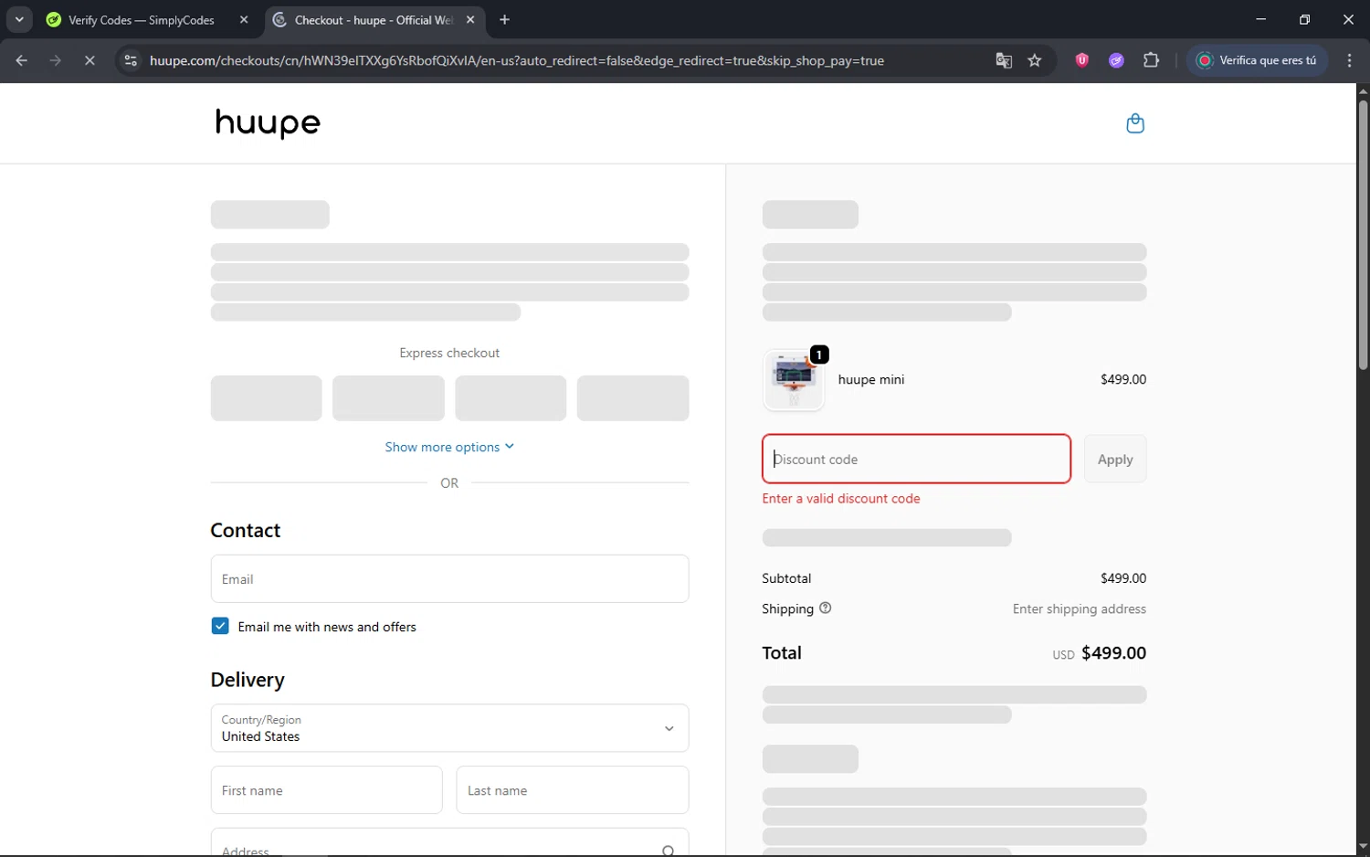
Task: Click the huupe mini product name
Action: 871,379
